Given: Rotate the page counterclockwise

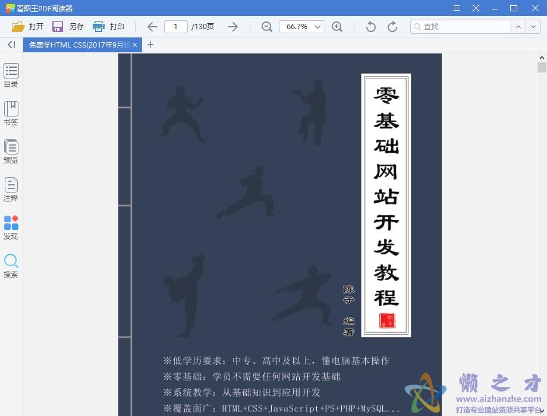Looking at the screenshot, I should 370,26.
